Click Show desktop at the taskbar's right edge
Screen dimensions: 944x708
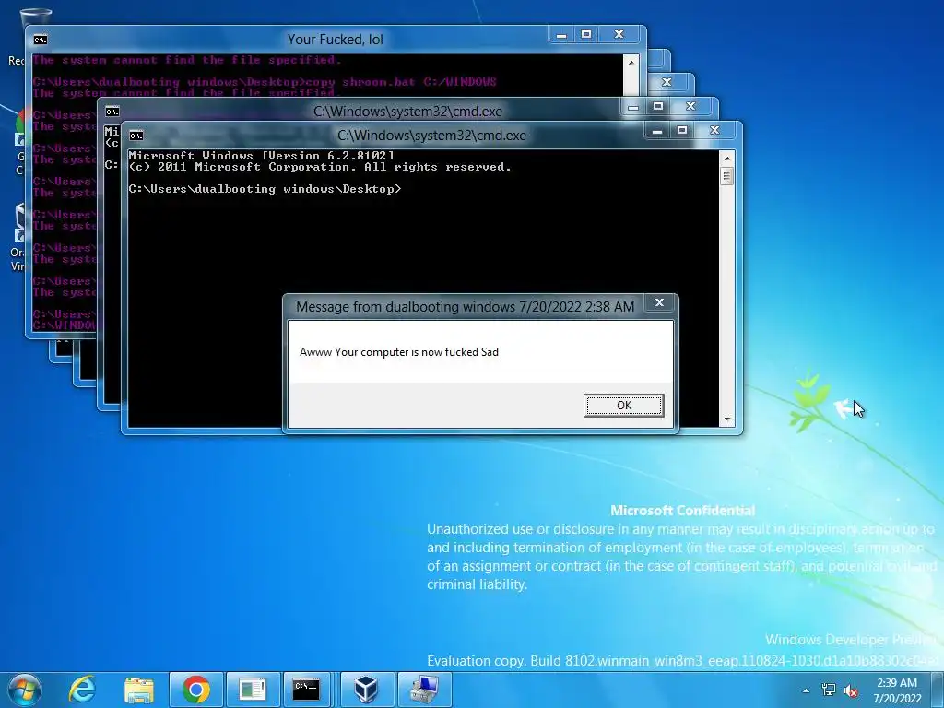pos(938,690)
